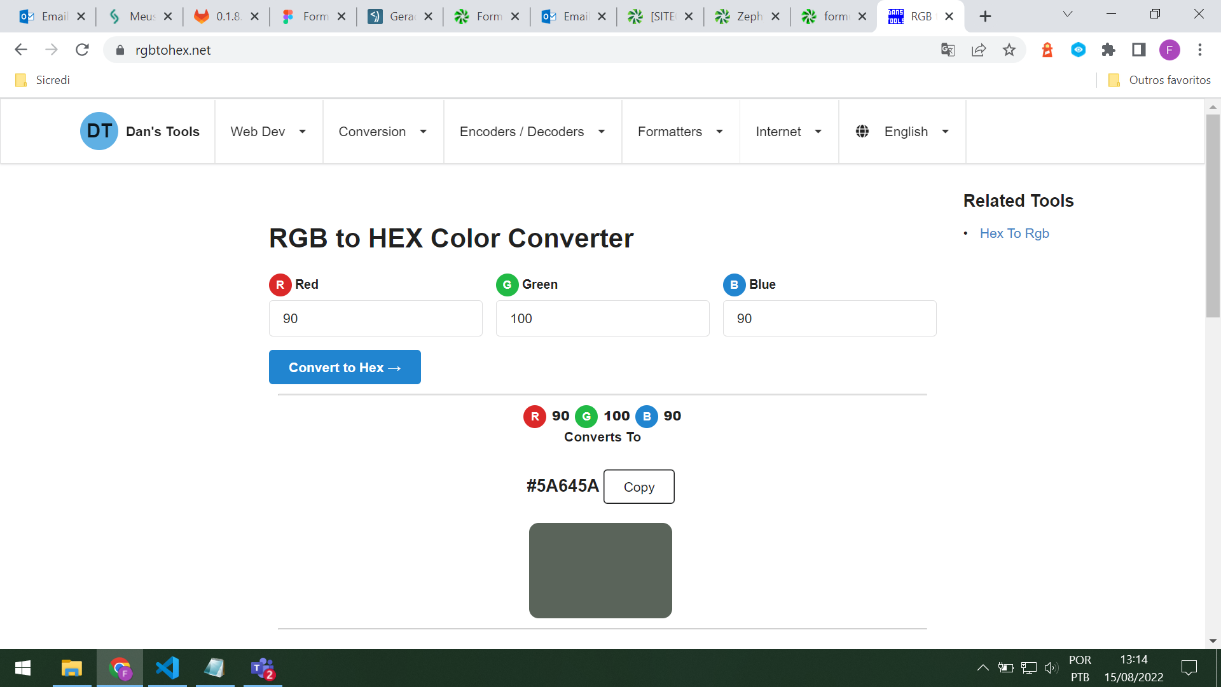The width and height of the screenshot is (1221, 687).
Task: Open Visual Studio Code from taskbar
Action: pyautogui.click(x=167, y=668)
